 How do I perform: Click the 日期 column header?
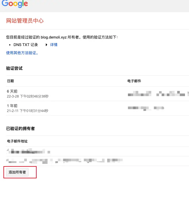(10, 81)
